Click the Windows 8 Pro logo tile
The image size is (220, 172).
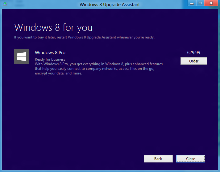click(x=22, y=57)
